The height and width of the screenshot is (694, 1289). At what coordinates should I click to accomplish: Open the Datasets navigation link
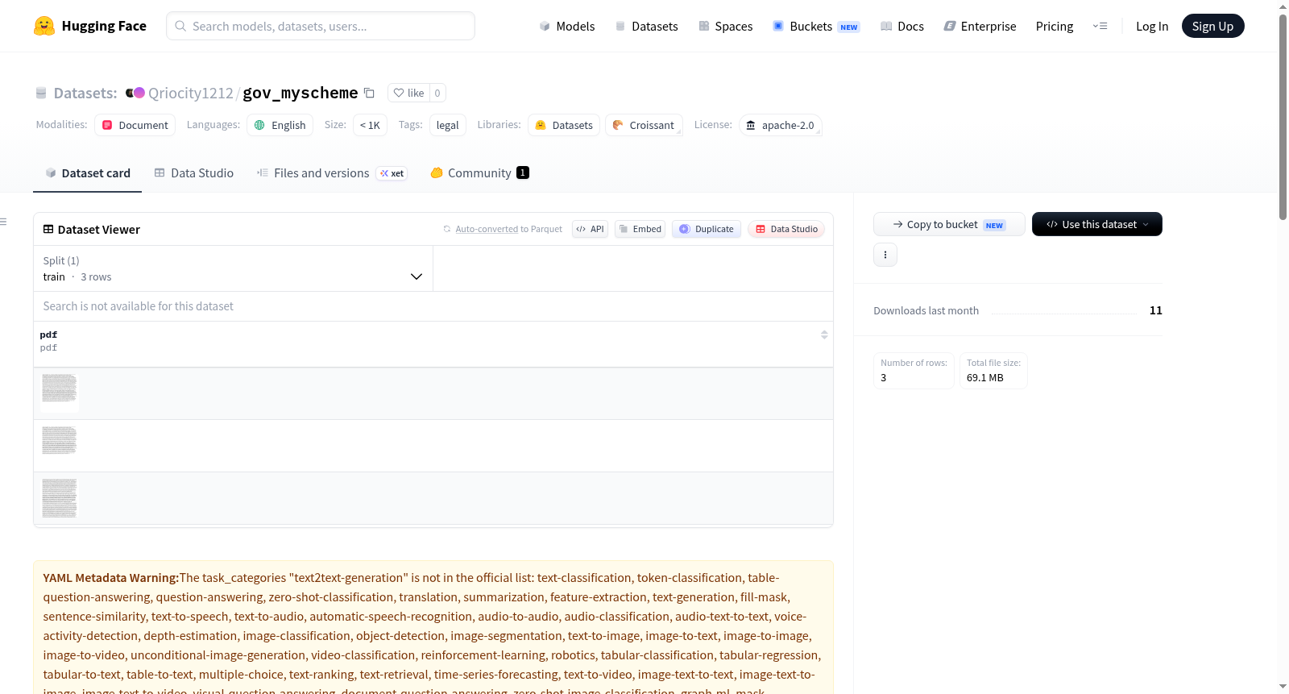(646, 27)
